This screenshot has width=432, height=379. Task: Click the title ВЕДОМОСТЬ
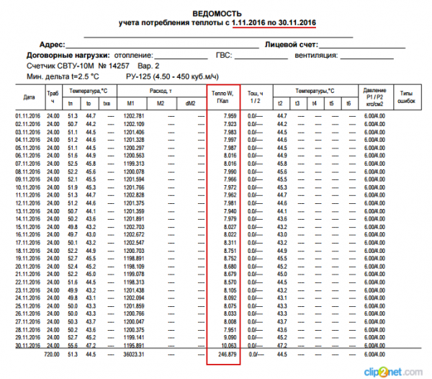click(x=217, y=14)
